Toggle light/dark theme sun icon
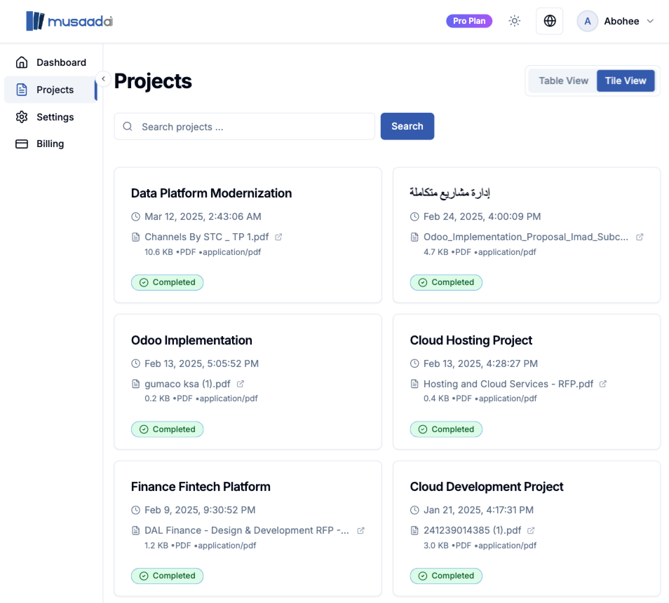The image size is (669, 603). [514, 21]
